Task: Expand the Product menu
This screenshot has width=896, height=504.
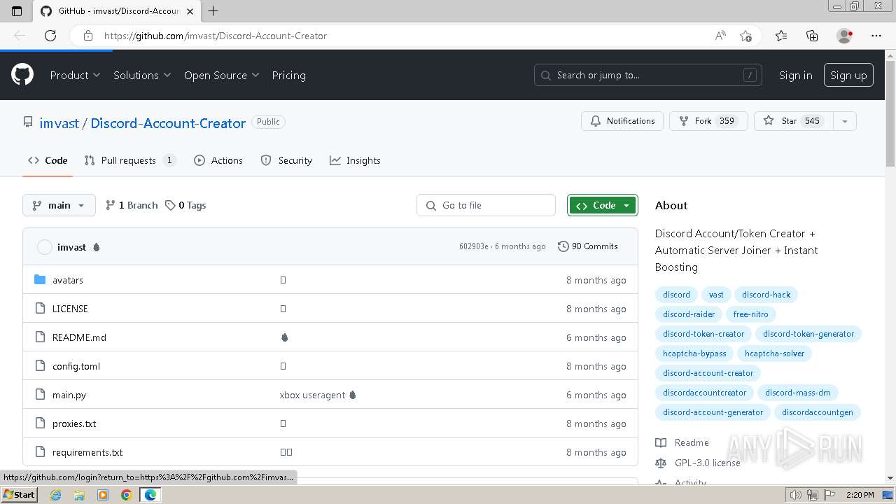Action: pos(75,75)
